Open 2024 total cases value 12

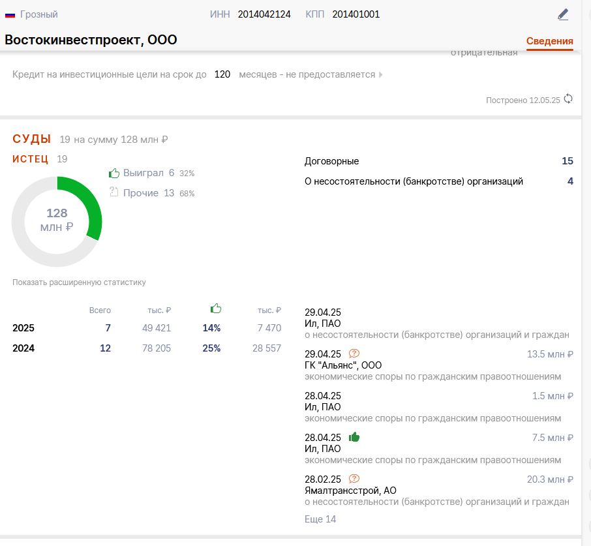[105, 348]
